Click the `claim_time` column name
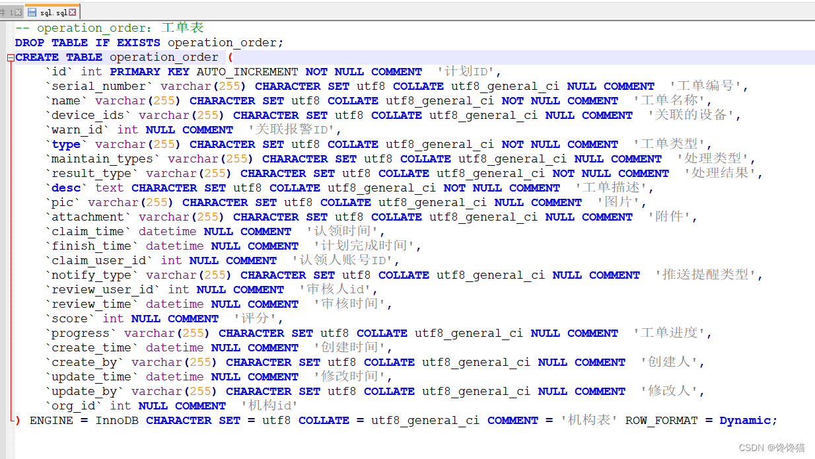 pyautogui.click(x=88, y=231)
